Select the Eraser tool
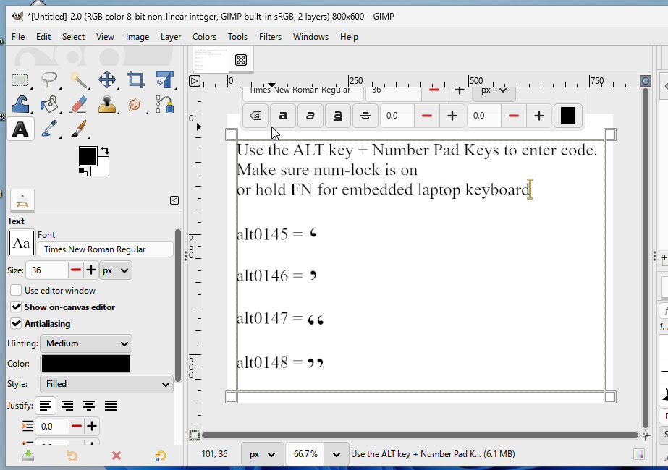This screenshot has width=668, height=470. 79,104
